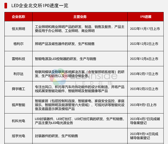Click the company name '杭科光电'
The height and width of the screenshot is (144, 168).
pos(18,121)
